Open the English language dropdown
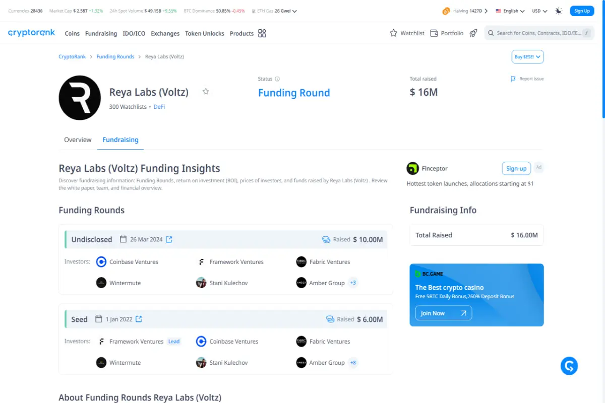 click(x=510, y=11)
